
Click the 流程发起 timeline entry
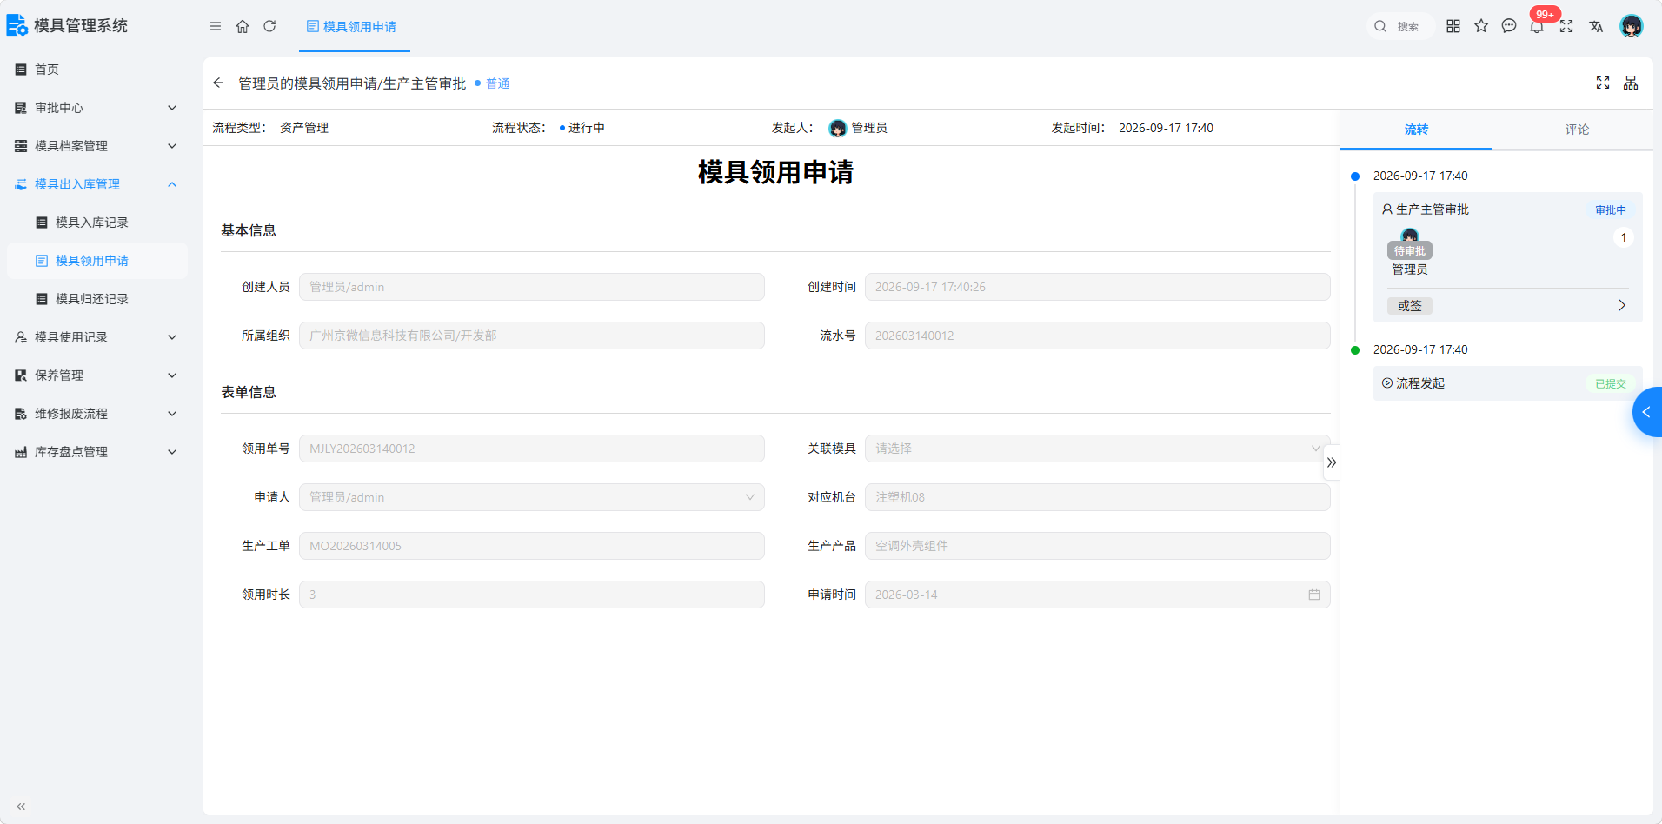coord(1507,383)
